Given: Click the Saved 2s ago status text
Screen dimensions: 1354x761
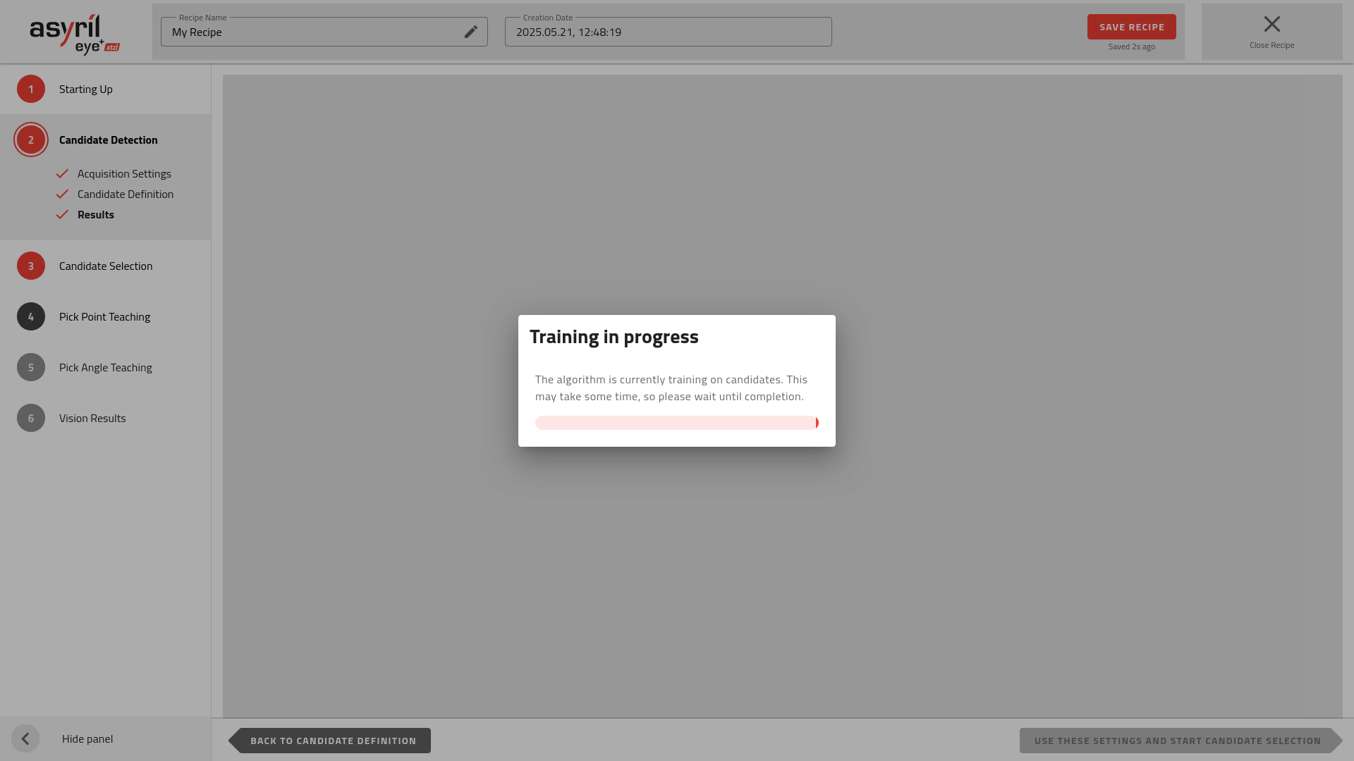Looking at the screenshot, I should pyautogui.click(x=1131, y=47).
